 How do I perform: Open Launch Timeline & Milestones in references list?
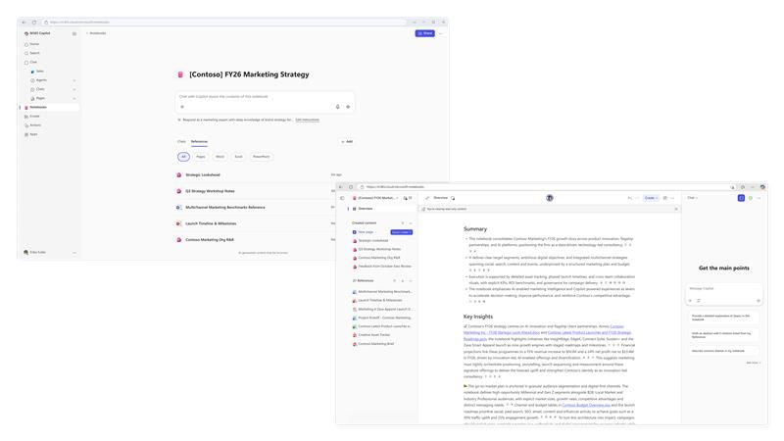(211, 223)
